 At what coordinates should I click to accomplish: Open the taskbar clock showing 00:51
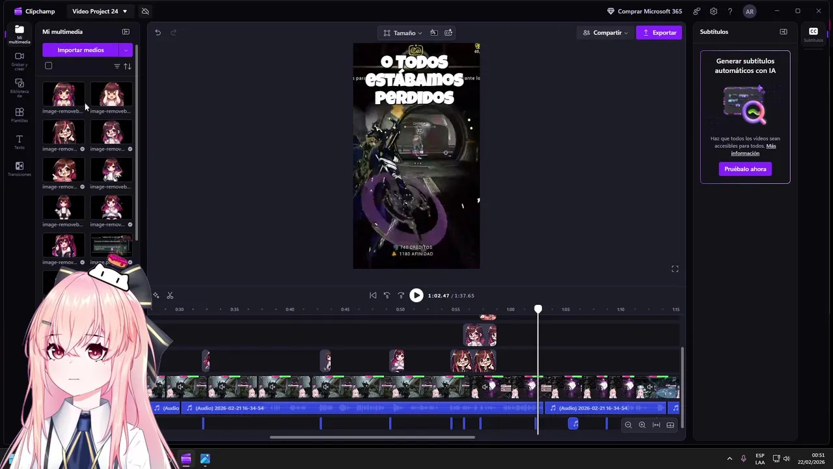click(x=811, y=459)
